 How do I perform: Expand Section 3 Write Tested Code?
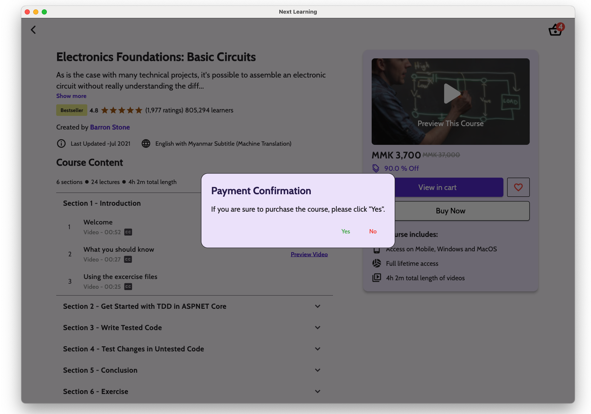[x=318, y=328]
